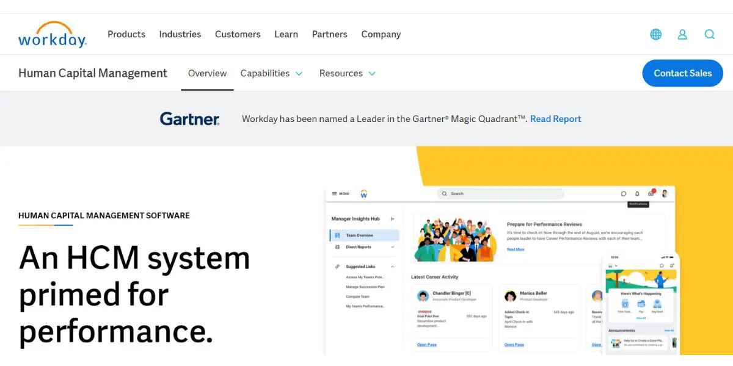Viewport: 733px width, 366px height.
Task: Click the OVERDUE label on Chandler's card
Action: click(425, 311)
